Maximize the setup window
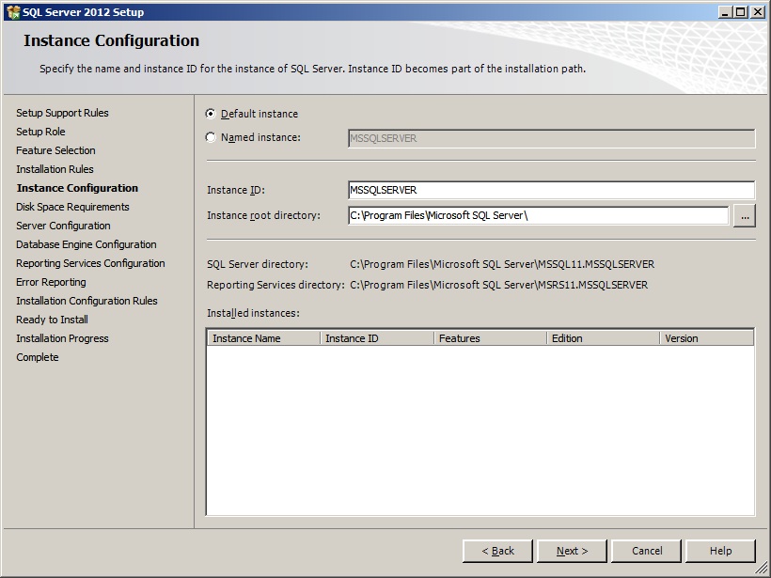 coord(741,12)
